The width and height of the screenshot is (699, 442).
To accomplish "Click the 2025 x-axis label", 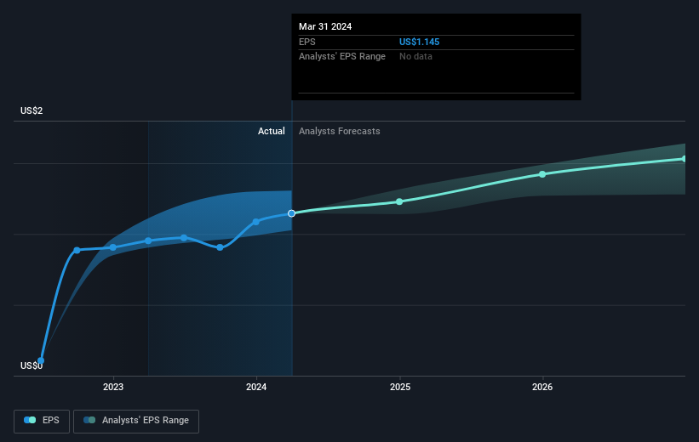I will [400, 387].
